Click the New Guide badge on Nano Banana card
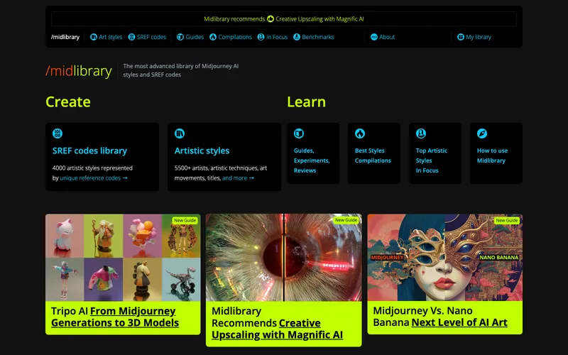The height and width of the screenshot is (355, 568). pyautogui.click(x=507, y=220)
